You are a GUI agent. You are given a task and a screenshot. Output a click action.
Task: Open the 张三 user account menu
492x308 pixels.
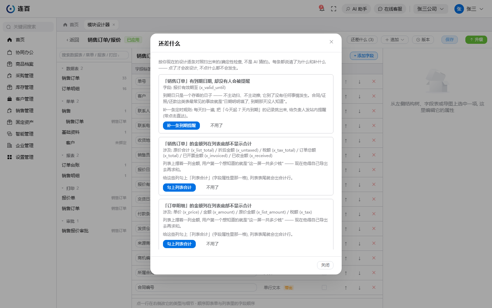469,9
